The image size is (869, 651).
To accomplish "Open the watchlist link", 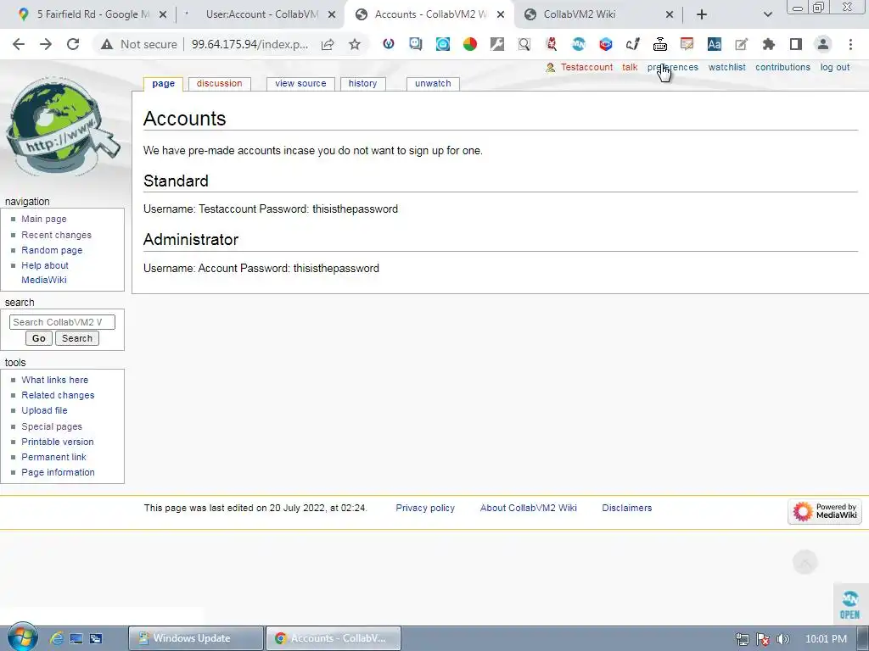I will [x=726, y=67].
